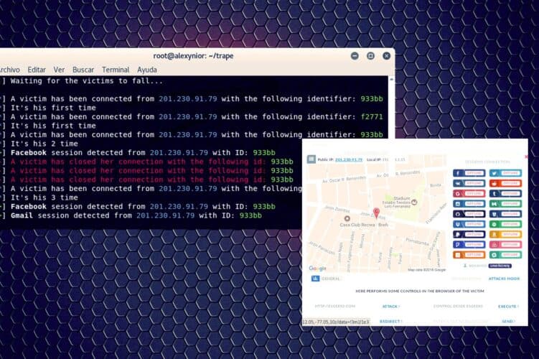Click the General chart icon below map
The width and height of the screenshot is (539, 359).
[315, 279]
